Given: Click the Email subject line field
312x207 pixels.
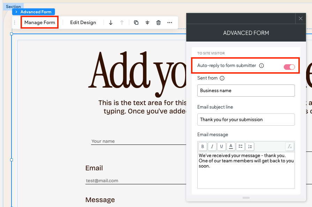Looking at the screenshot, I should (x=246, y=119).
